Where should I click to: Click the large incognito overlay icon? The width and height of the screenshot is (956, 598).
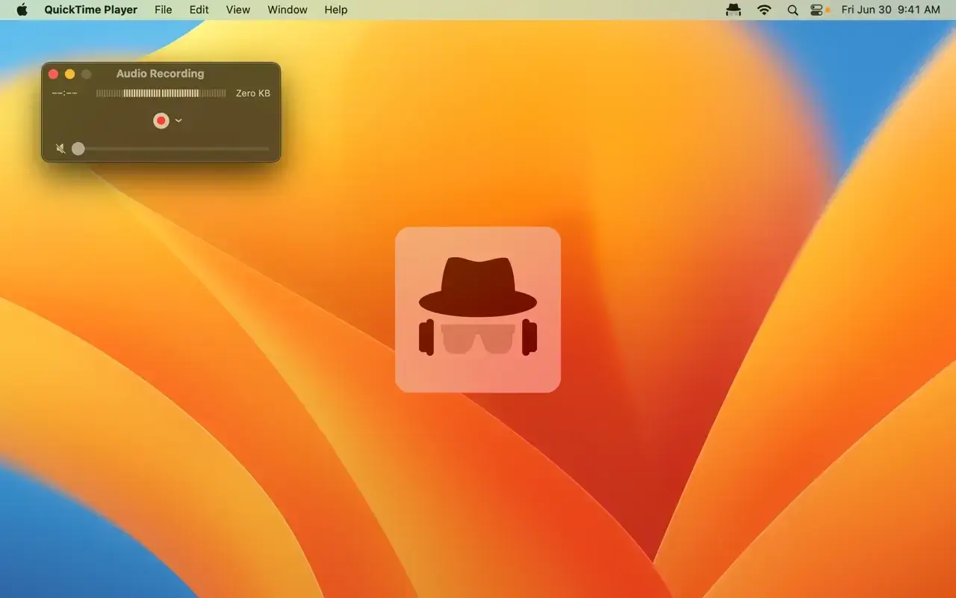pos(477,309)
